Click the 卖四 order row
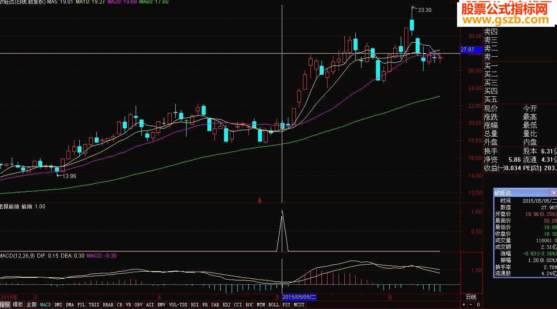 pyautogui.click(x=491, y=32)
